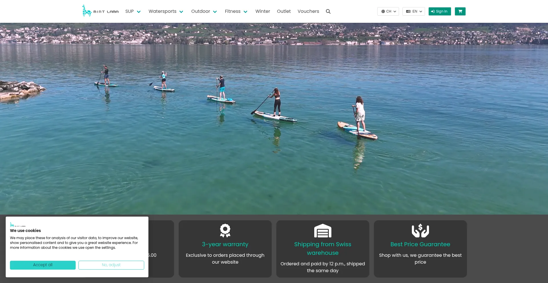Click the 3-year warranty heading
The height and width of the screenshot is (283, 548).
[x=225, y=244]
